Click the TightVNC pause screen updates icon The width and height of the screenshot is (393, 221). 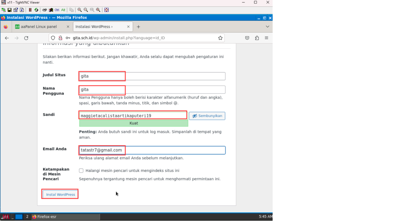(30, 10)
